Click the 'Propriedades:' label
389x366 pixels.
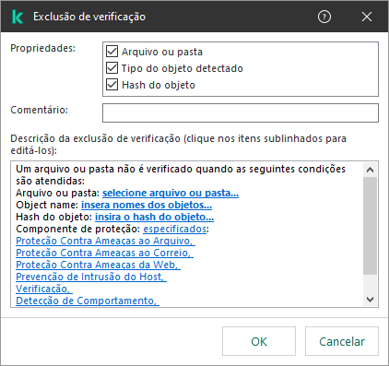[42, 48]
